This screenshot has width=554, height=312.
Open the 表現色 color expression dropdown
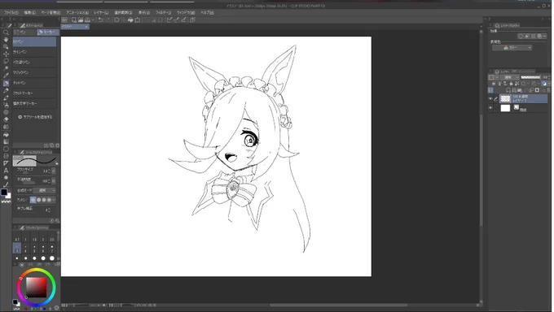pos(512,47)
